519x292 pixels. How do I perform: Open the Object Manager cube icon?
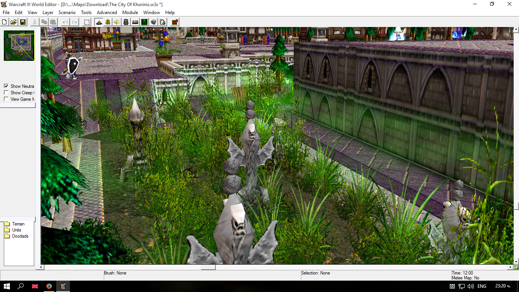153,22
